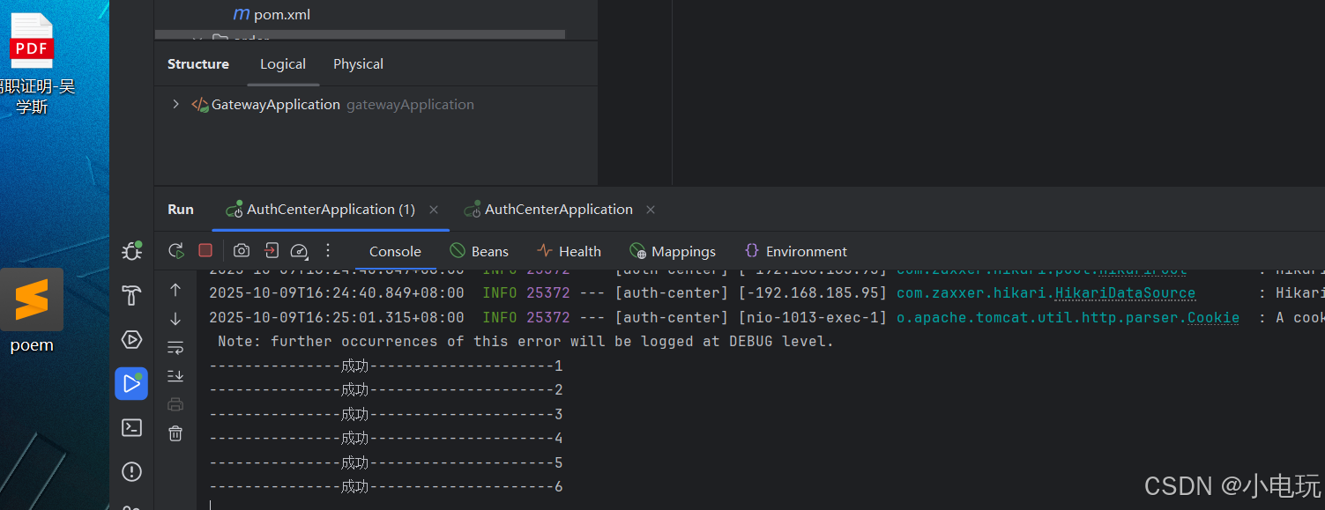Select pom.xml in the project tree
This screenshot has width=1325, height=510.
tap(272, 15)
